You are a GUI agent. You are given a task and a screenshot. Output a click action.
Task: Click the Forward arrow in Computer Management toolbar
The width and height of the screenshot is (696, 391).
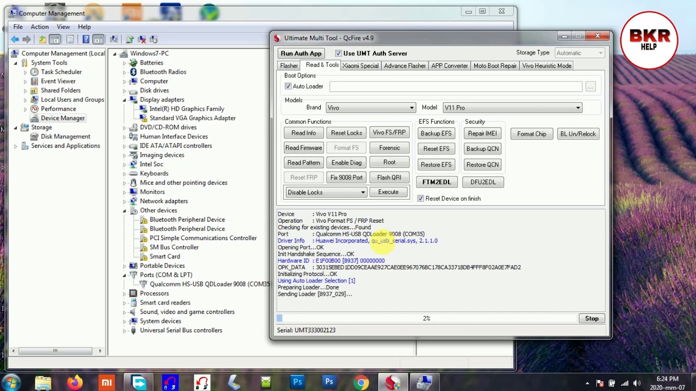click(27, 39)
